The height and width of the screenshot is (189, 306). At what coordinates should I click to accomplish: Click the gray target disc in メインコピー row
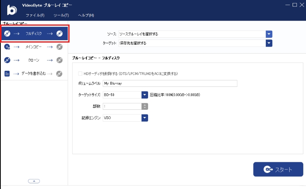60,47
